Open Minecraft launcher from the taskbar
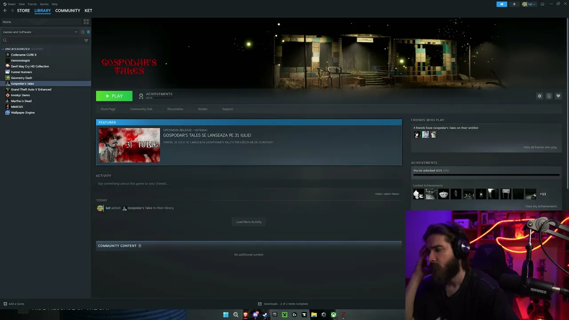 [284, 315]
